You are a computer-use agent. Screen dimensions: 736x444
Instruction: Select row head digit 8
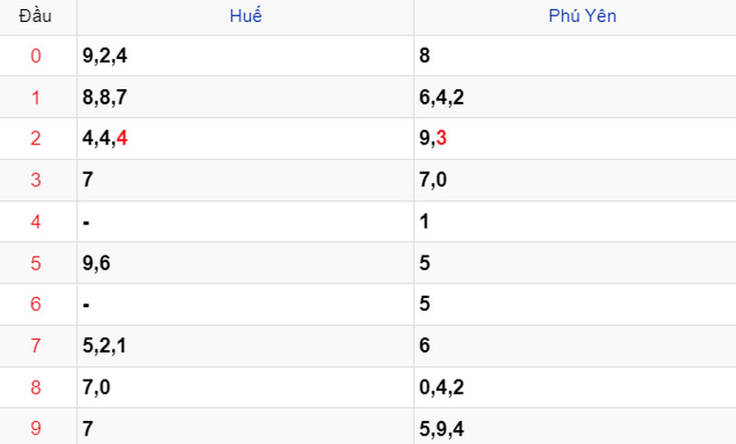click(x=36, y=387)
